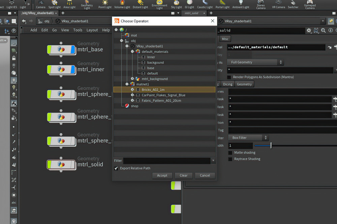Toggle display flag on mtrl_base node
Screen dimensions: 337x224
(73, 50)
